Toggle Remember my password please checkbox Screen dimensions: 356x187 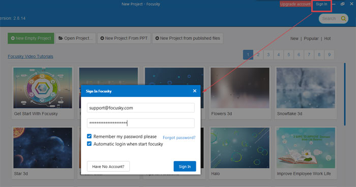(x=89, y=136)
